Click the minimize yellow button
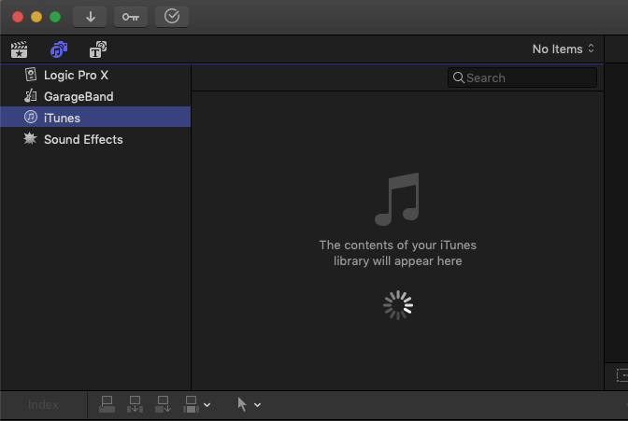The image size is (628, 421). pyautogui.click(x=36, y=17)
